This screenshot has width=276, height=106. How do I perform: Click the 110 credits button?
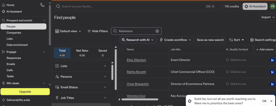(232, 6)
